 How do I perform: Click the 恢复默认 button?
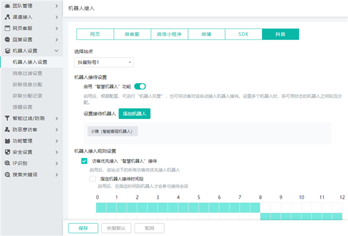point(117,228)
